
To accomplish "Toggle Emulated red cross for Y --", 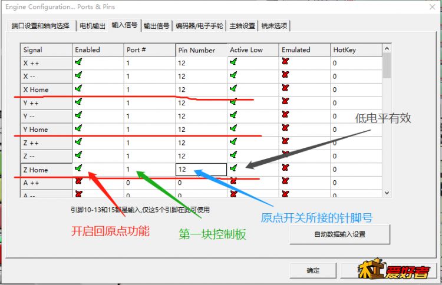I will coord(285,114).
